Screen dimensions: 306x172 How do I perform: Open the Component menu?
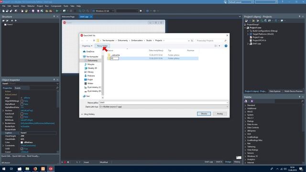pos(56,6)
